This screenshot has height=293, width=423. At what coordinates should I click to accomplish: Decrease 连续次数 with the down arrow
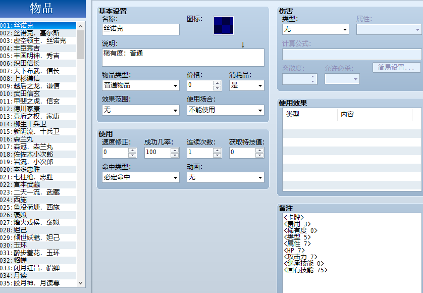217,155
